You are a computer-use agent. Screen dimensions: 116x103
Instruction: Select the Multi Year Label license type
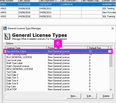point(57,63)
